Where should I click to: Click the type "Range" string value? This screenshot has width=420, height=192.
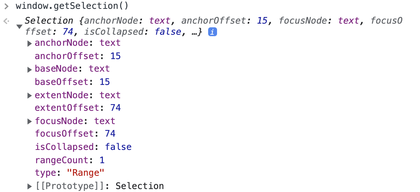pyautogui.click(x=86, y=173)
